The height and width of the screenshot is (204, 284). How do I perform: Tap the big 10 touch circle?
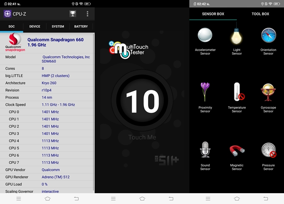[142, 101]
